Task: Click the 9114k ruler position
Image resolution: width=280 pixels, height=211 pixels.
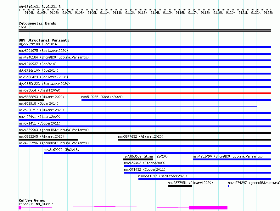Action: 155,13
